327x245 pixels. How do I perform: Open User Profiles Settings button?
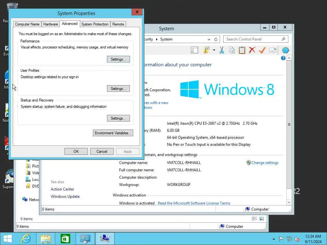pyautogui.click(x=118, y=89)
